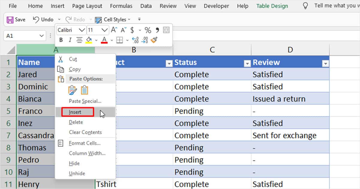
Task: Click the Comma Style icon
Action: click(157, 30)
